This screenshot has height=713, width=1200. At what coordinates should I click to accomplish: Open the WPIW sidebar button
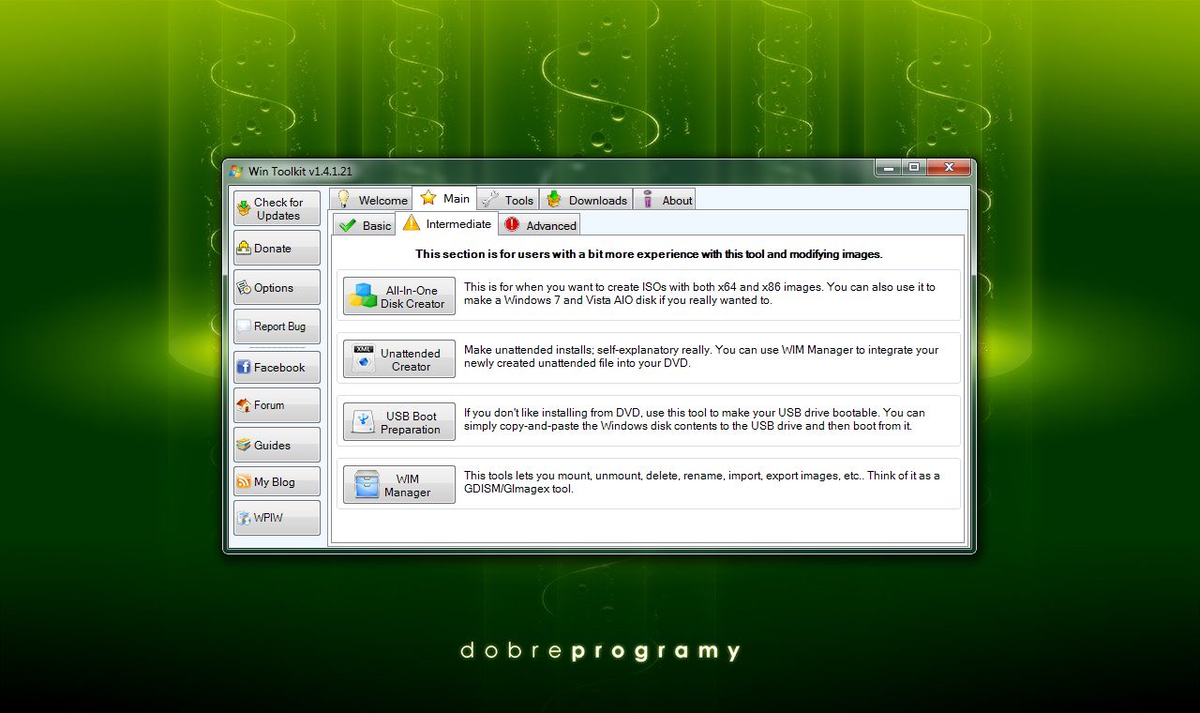click(277, 518)
